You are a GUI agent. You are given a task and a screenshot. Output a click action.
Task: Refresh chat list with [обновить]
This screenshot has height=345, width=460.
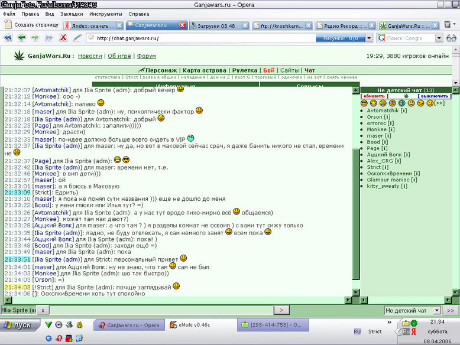pyautogui.click(x=374, y=96)
